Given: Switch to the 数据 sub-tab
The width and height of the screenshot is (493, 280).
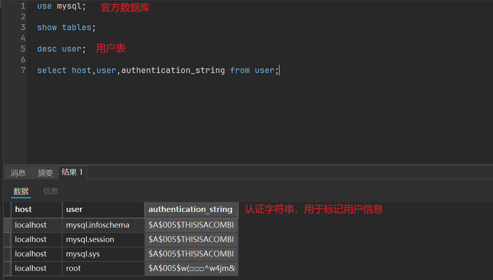Looking at the screenshot, I should coord(21,191).
